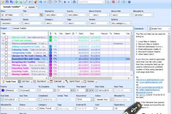Open the Comments 'Simple Text' format dropdown
This screenshot has width=172, height=114.
tap(159, 28)
